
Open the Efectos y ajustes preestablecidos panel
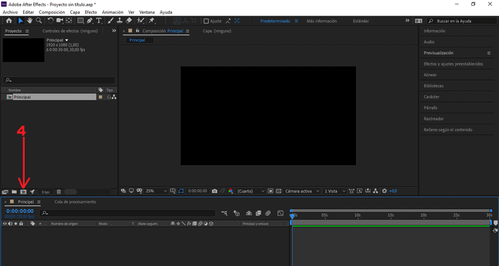point(453,64)
